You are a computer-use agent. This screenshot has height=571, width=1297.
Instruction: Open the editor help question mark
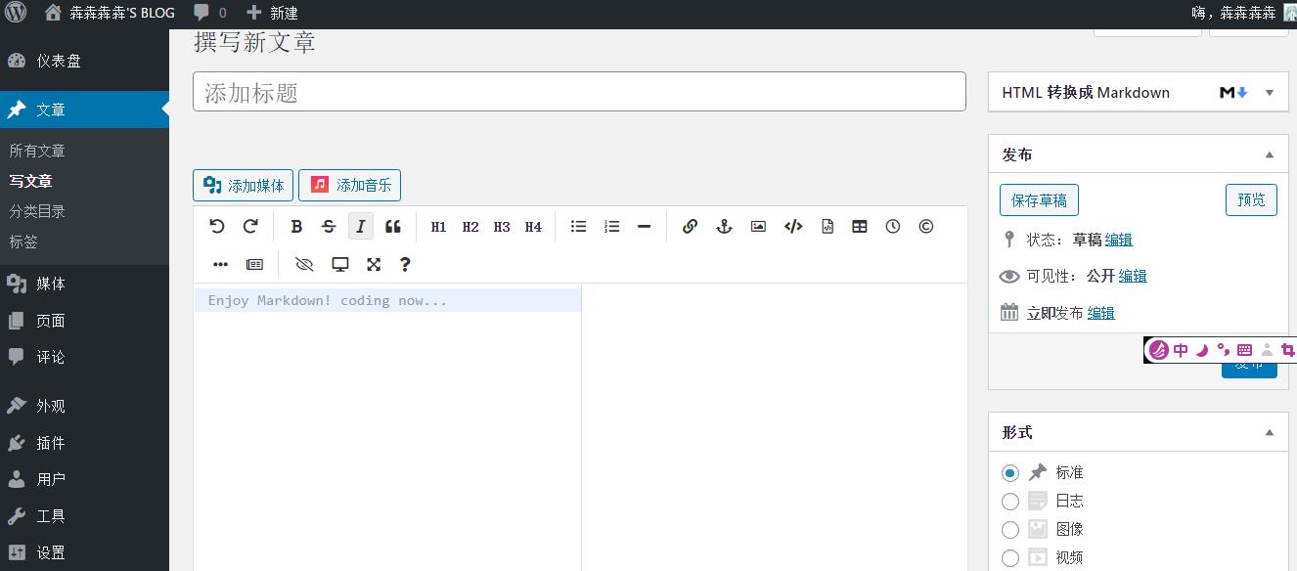pos(405,264)
